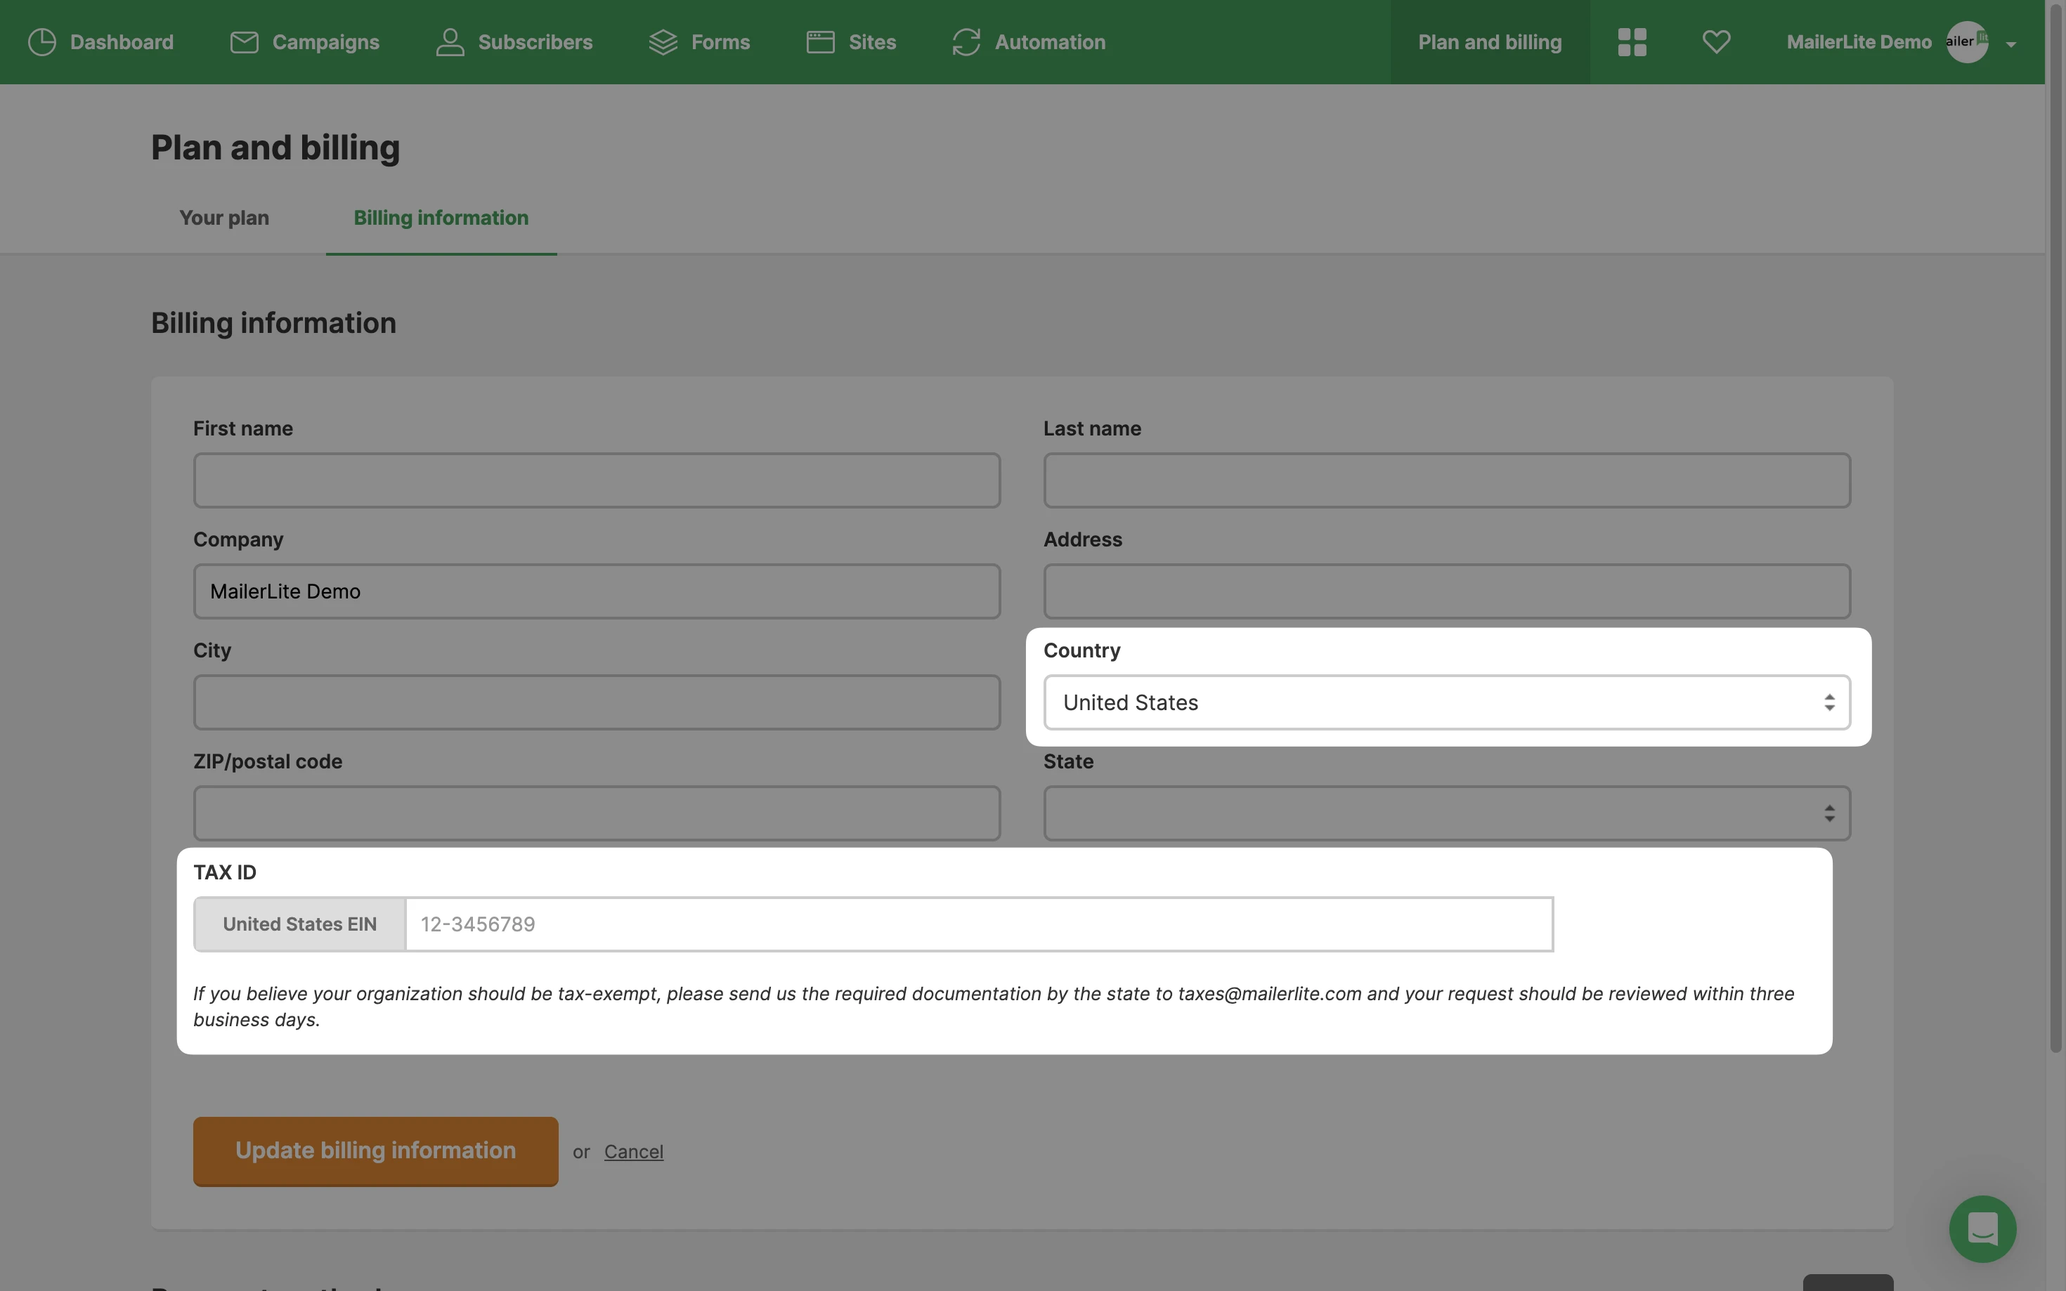The image size is (2066, 1291).
Task: Expand MailerLite Demo account menu arrow
Action: 2010,44
